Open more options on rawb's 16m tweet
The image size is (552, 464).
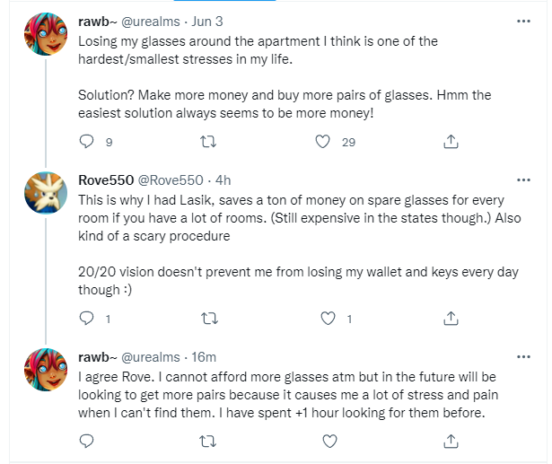[x=523, y=356]
